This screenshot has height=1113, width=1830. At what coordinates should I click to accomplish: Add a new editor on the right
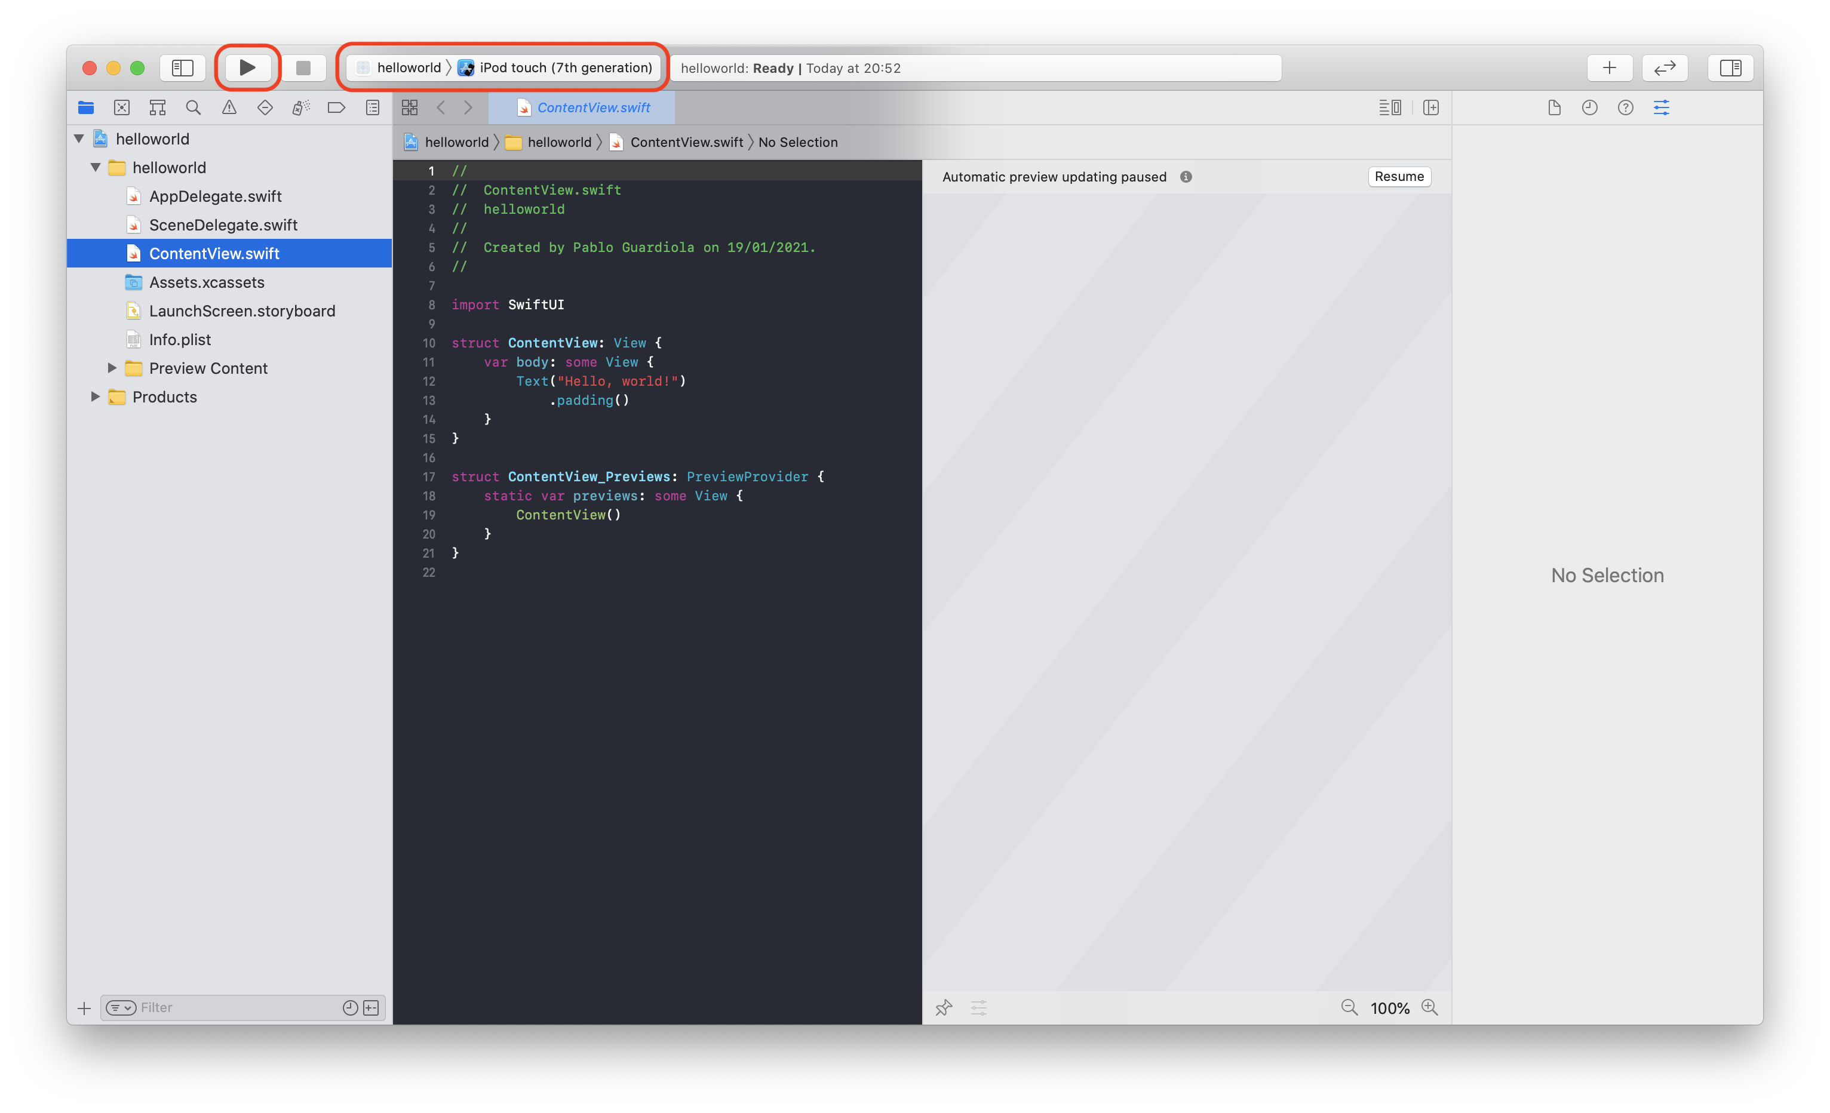[x=1431, y=107]
